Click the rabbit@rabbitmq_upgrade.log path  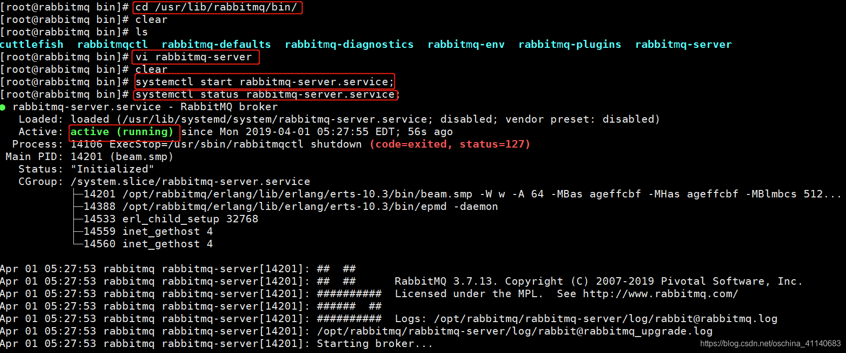click(515, 331)
